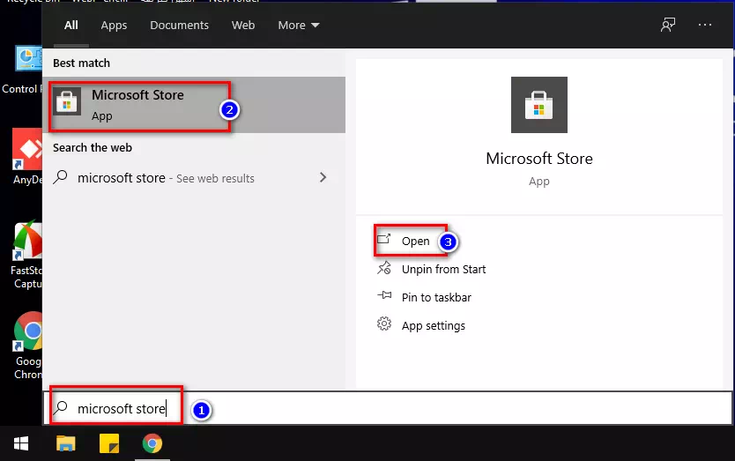Open the Windows Start button
This screenshot has width=735, height=461.
pyautogui.click(x=21, y=443)
